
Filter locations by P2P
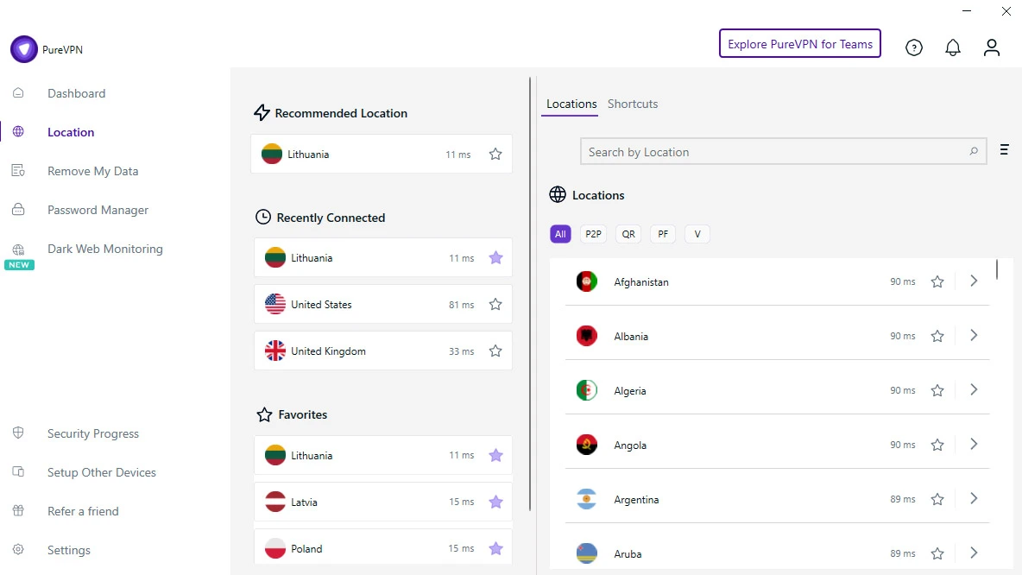[594, 234]
